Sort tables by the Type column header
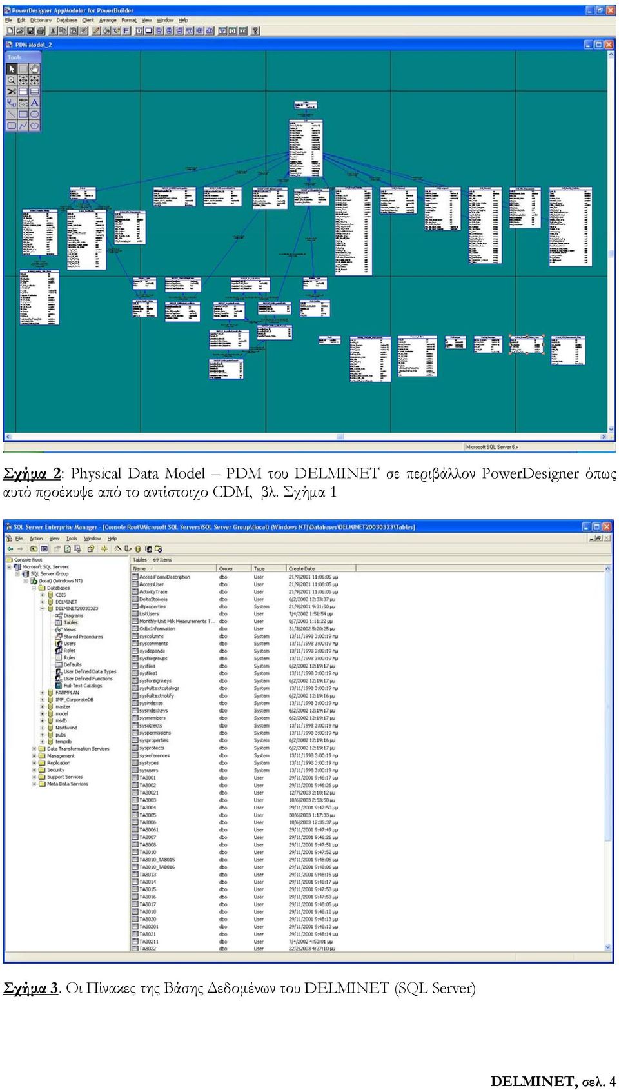Screen dimensions: 619x1090 268,569
